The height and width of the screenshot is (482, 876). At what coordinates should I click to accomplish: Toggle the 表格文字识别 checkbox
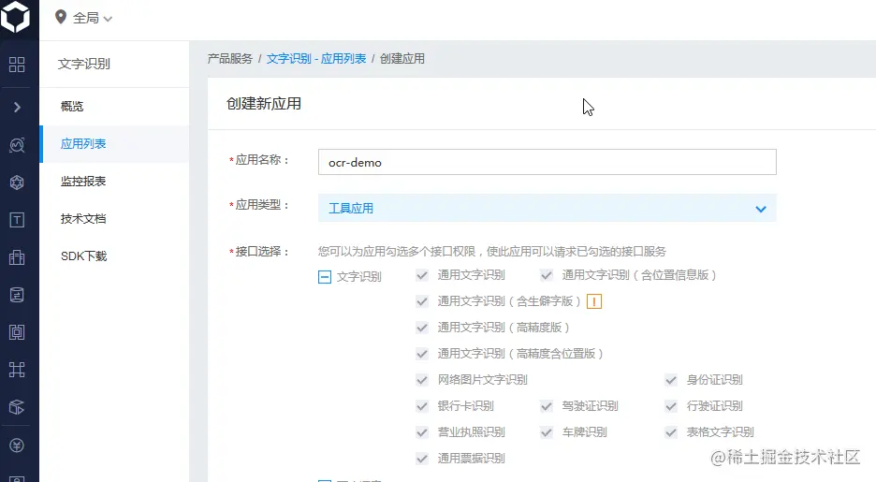point(671,432)
